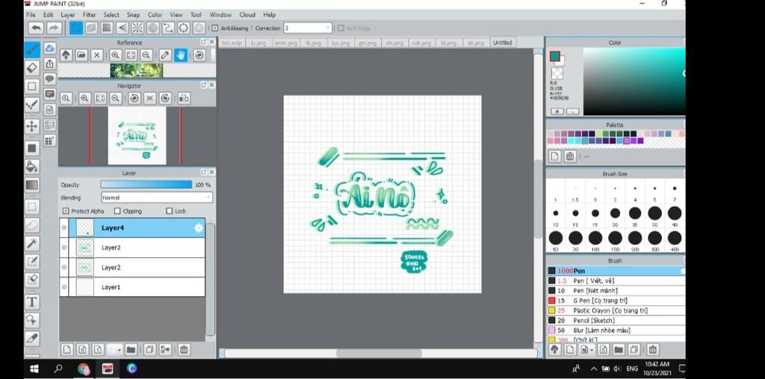
Task: Open the cloud icon in side toolbar
Action: point(50,49)
